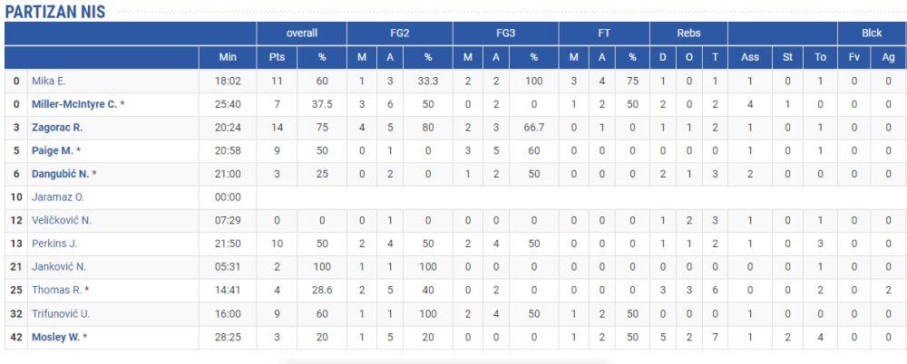Click Thomas R. player name

57,291
